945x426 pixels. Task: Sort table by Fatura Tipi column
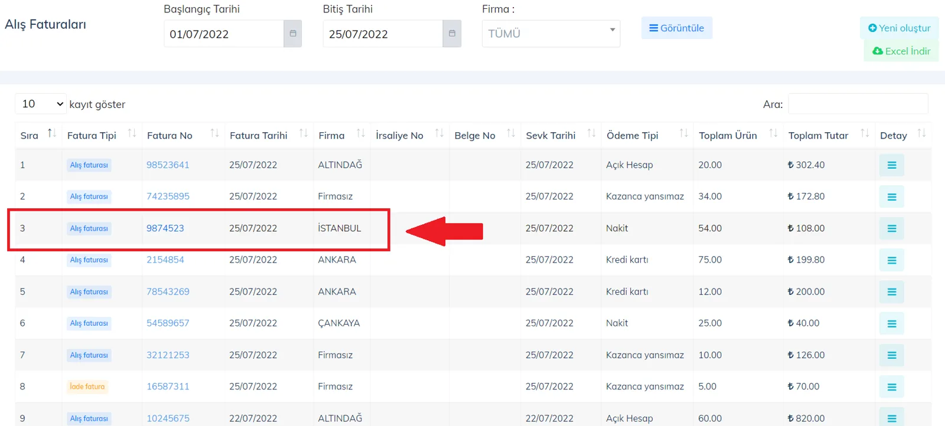pos(102,135)
